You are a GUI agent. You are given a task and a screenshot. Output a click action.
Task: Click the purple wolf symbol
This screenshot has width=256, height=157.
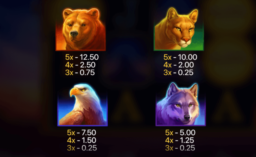tap(180, 104)
